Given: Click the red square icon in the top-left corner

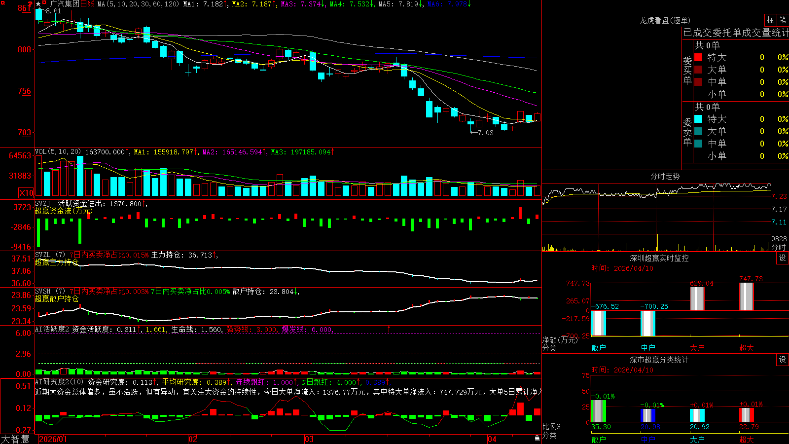Looking at the screenshot, I should coord(3,3).
